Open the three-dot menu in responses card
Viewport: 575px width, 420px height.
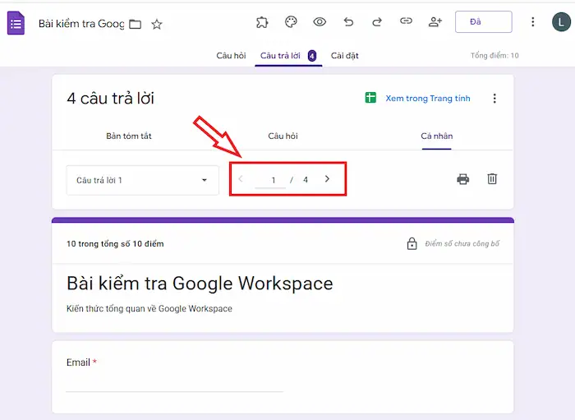[x=494, y=99]
